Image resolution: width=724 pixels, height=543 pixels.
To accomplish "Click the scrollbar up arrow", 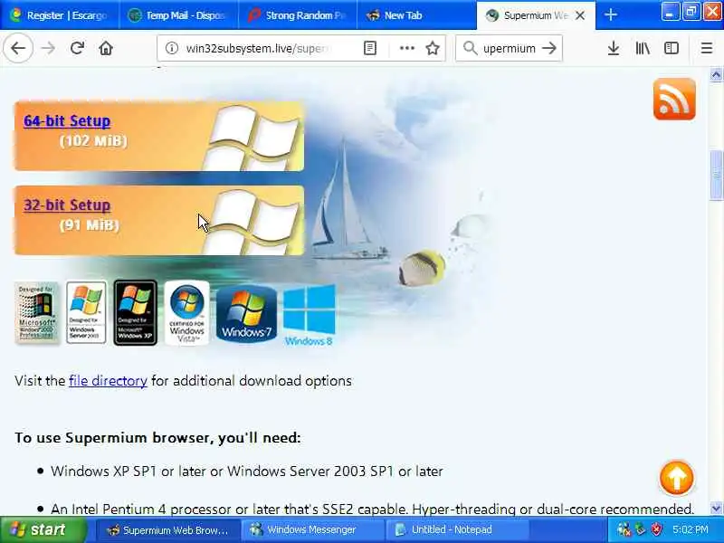I will pyautogui.click(x=716, y=75).
